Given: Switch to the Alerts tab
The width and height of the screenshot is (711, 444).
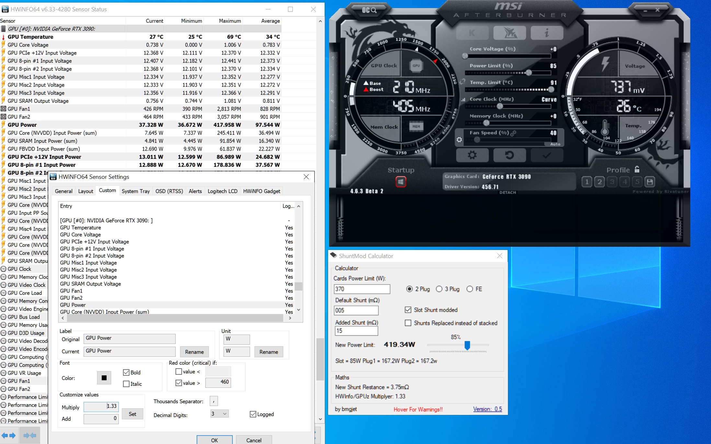Looking at the screenshot, I should 195,191.
